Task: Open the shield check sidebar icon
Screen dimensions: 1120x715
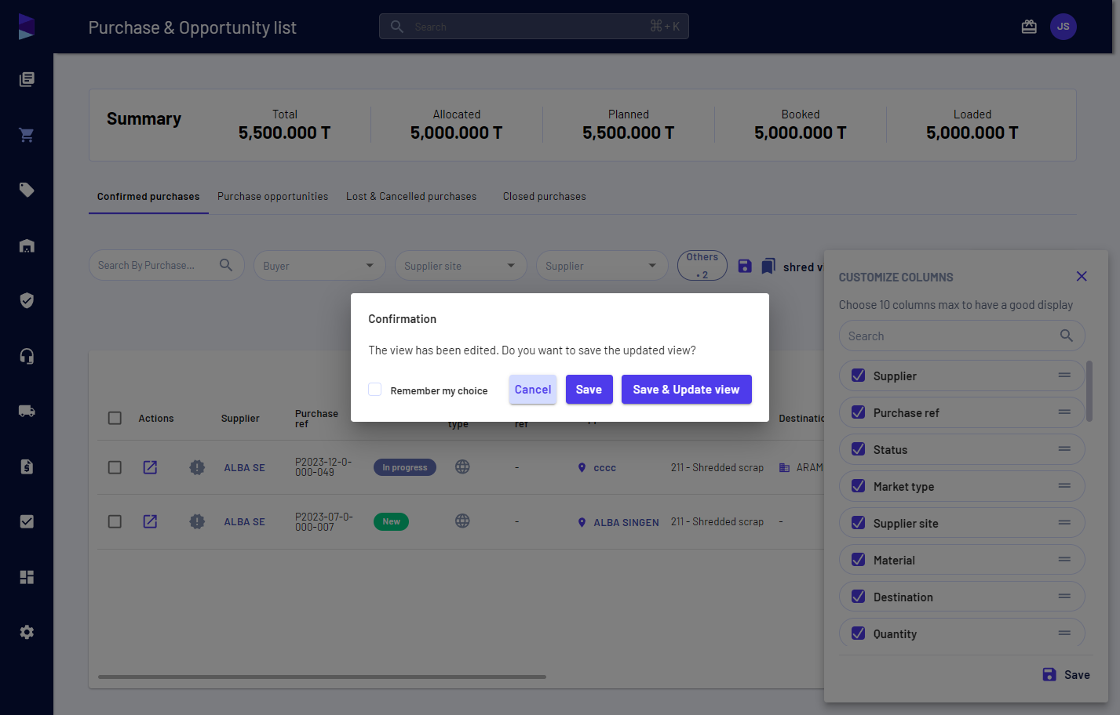Action: [x=27, y=300]
